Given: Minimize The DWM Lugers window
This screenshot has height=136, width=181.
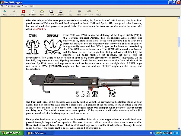Looking at the screenshot, I should coord(170,2).
